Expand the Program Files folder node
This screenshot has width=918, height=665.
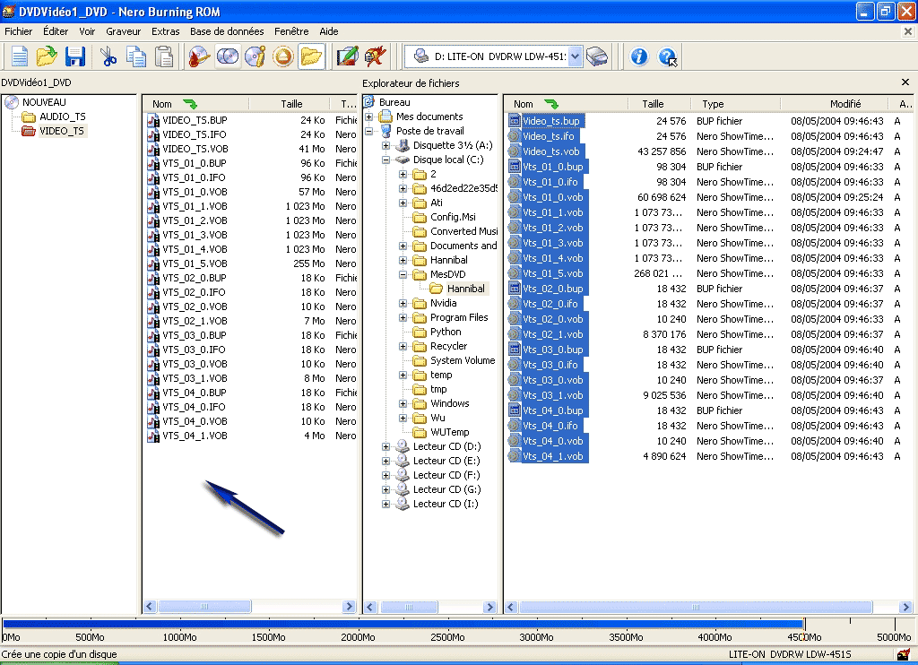click(403, 318)
